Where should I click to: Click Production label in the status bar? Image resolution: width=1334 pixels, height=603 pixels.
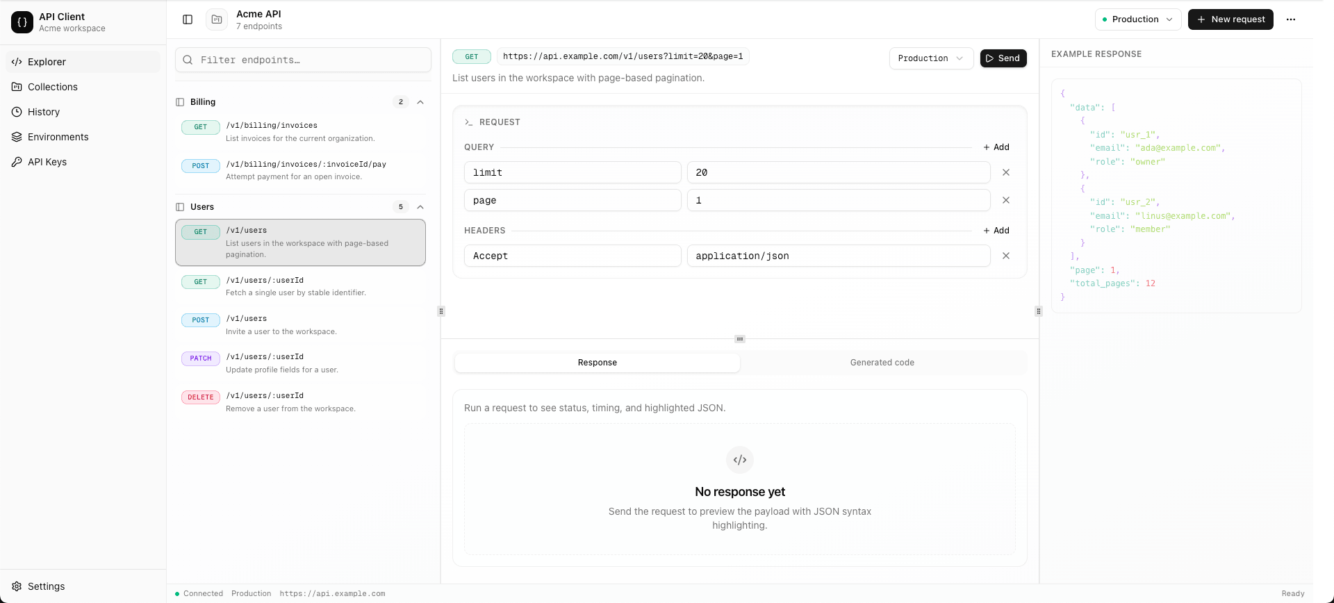coord(251,594)
